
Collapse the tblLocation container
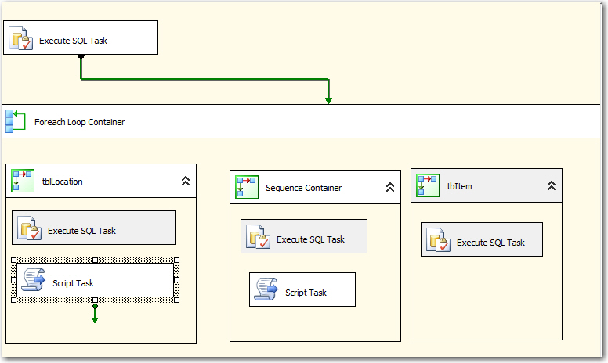click(x=186, y=181)
